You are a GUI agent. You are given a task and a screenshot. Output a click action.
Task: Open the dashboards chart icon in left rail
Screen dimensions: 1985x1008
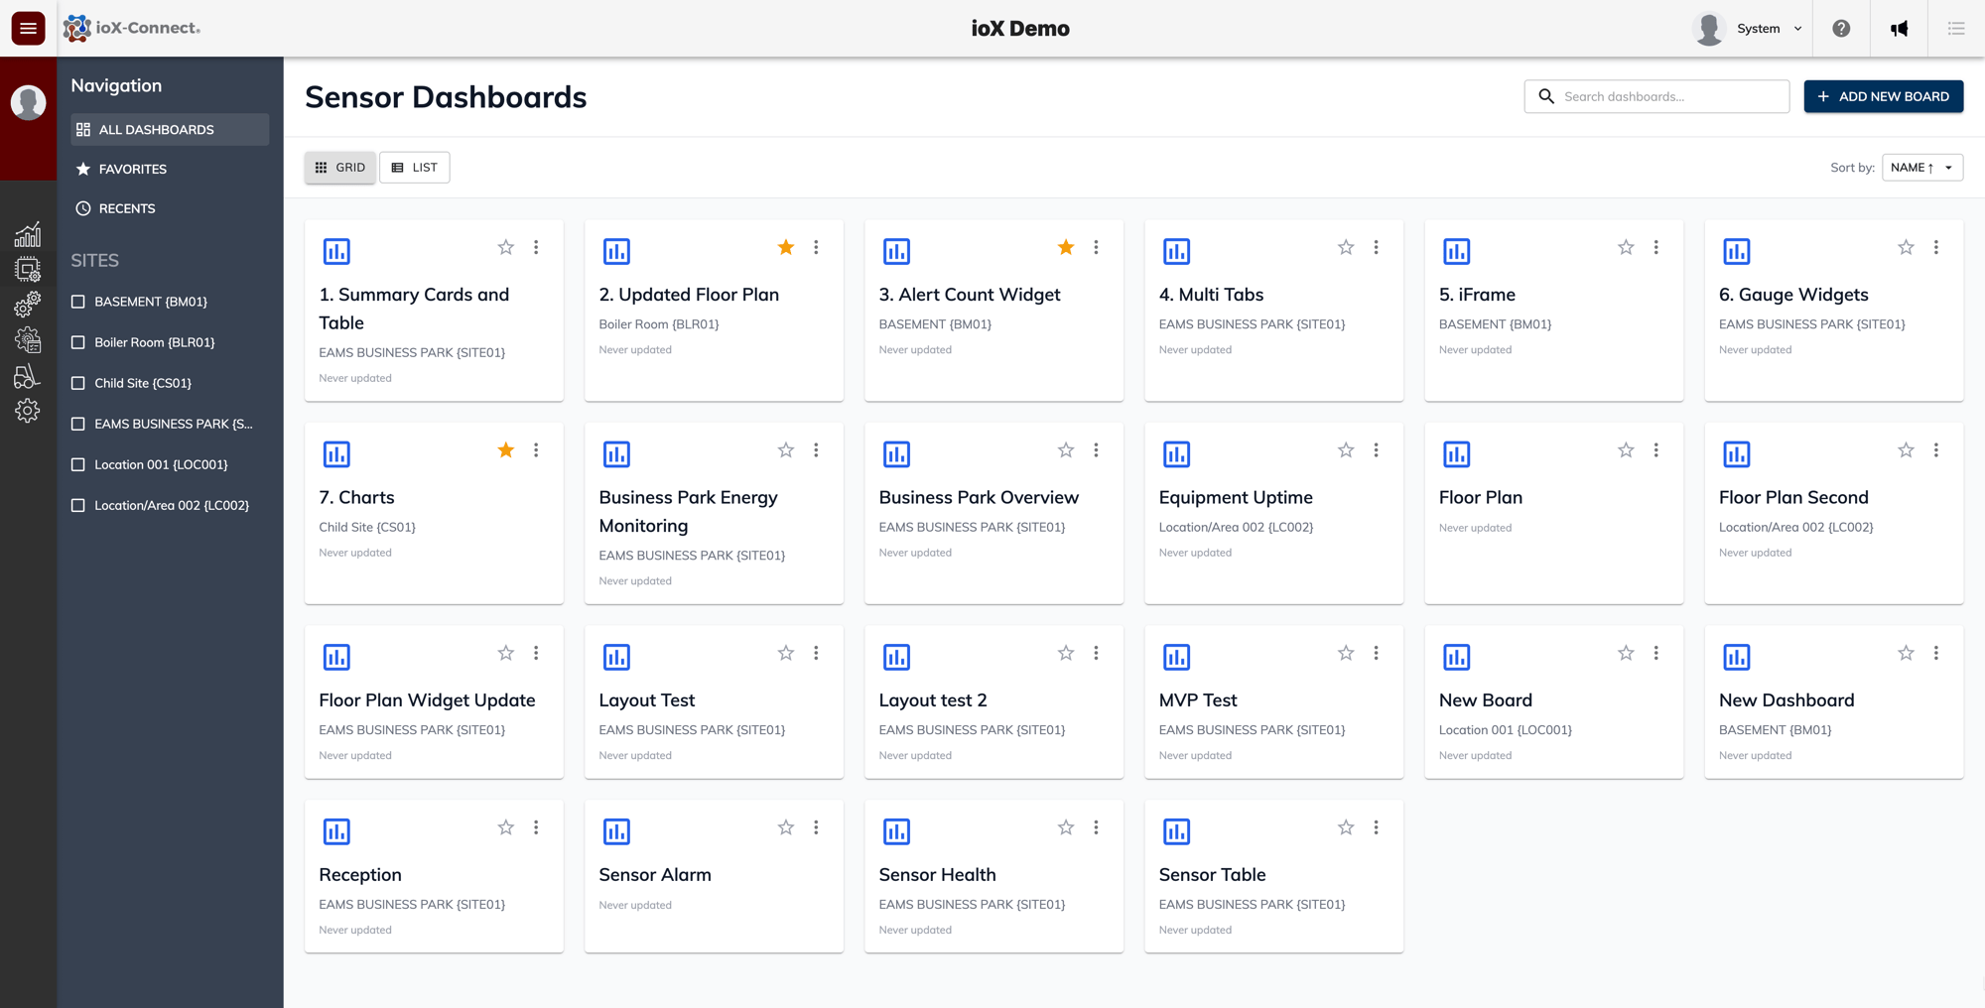pos(28,234)
